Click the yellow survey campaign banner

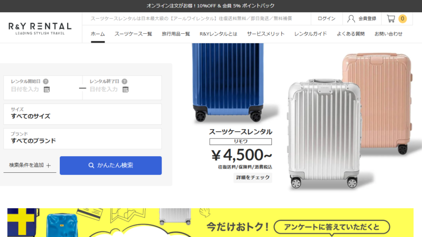(211, 222)
